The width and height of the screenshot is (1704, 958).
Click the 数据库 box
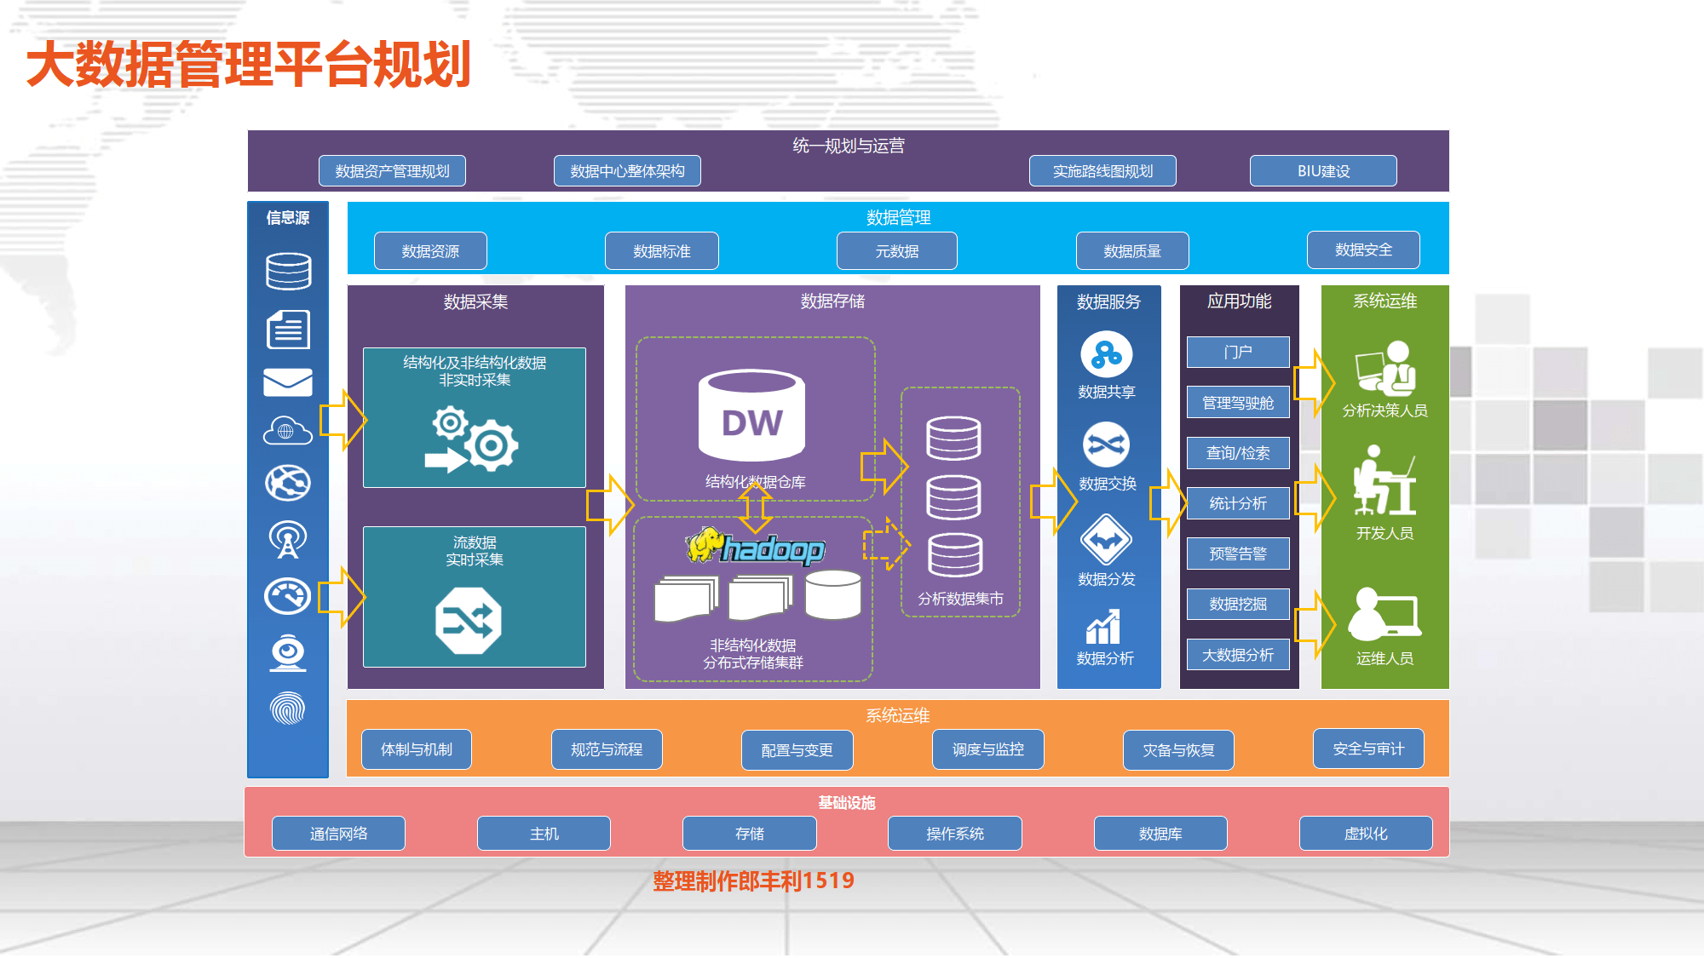click(1160, 834)
